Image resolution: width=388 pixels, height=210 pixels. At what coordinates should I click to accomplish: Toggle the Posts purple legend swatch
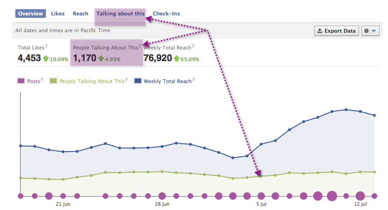click(21, 81)
